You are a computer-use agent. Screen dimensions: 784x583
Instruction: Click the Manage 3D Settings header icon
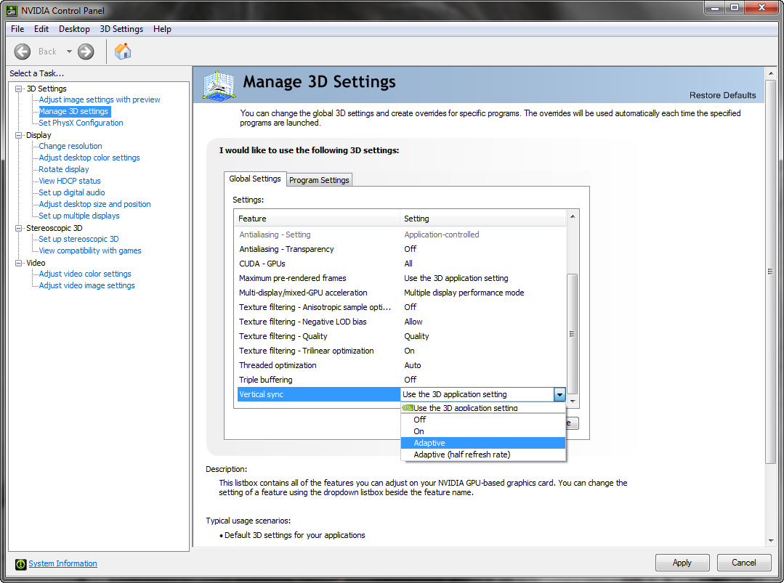[x=219, y=86]
